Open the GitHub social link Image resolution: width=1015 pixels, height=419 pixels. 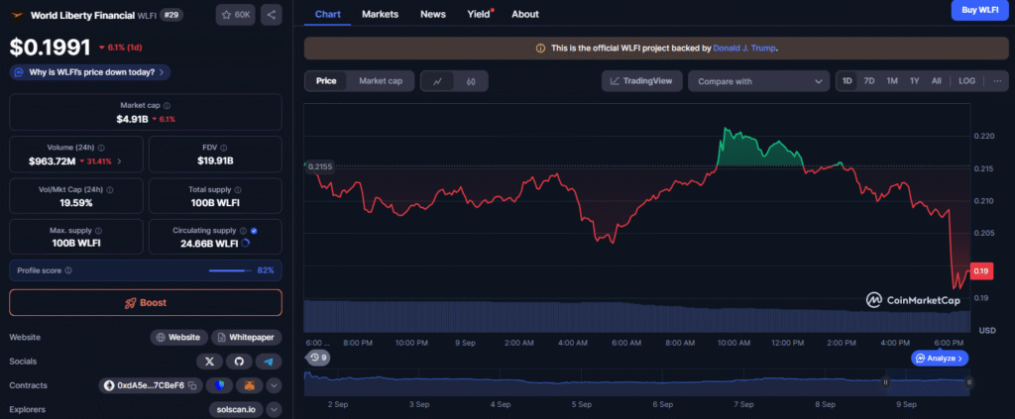tap(239, 361)
